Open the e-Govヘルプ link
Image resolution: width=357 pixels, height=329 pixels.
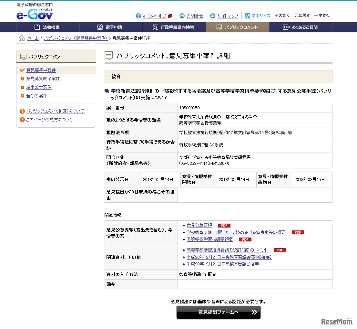click(155, 16)
